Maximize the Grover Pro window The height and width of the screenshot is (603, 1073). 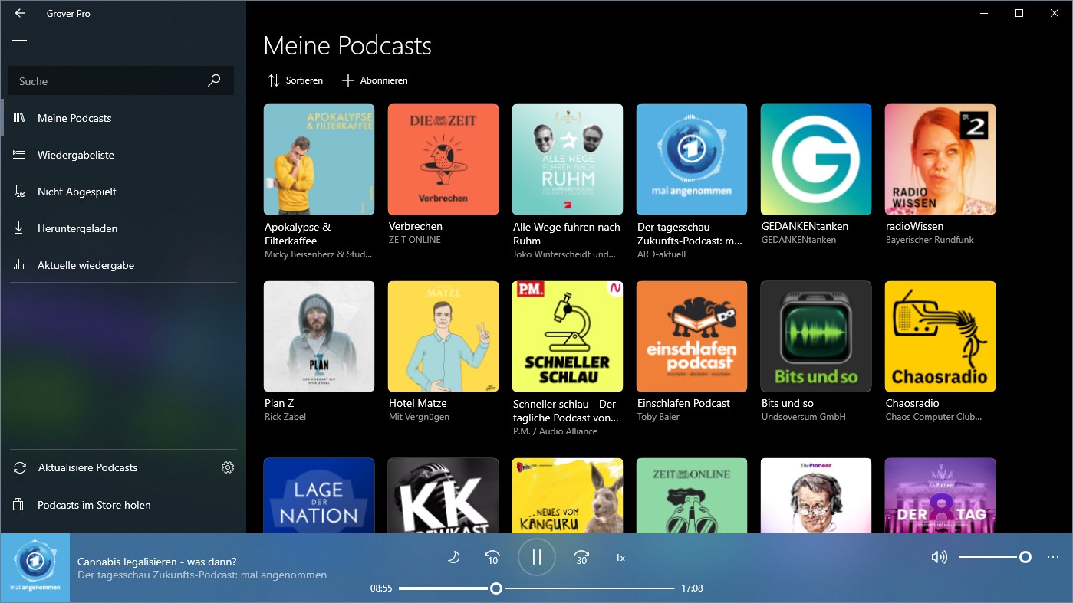point(1019,13)
